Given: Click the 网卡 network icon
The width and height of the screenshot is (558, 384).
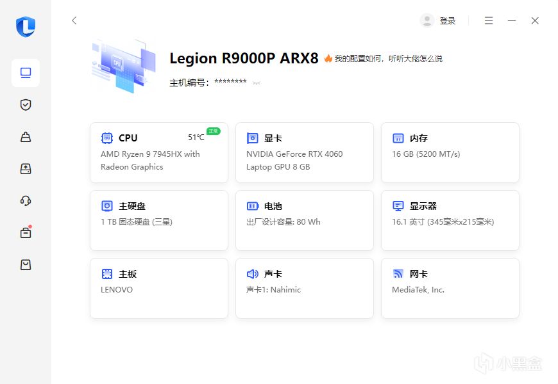Looking at the screenshot, I should tap(398, 273).
